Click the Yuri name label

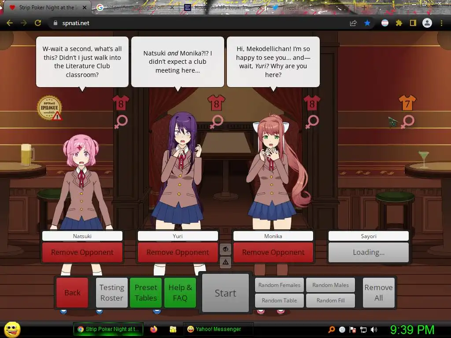click(178, 236)
